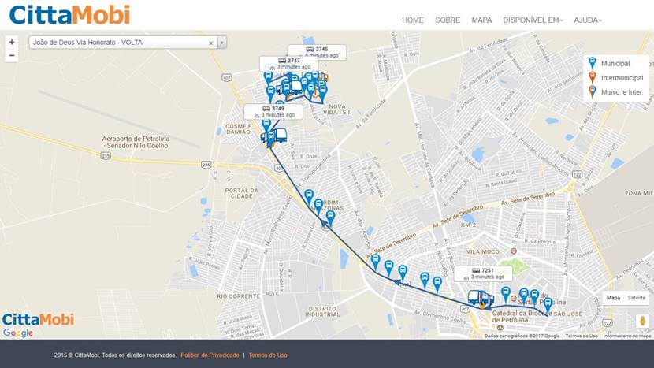Go to the HOME page
Image resolution: width=654 pixels, height=368 pixels.
tap(412, 20)
